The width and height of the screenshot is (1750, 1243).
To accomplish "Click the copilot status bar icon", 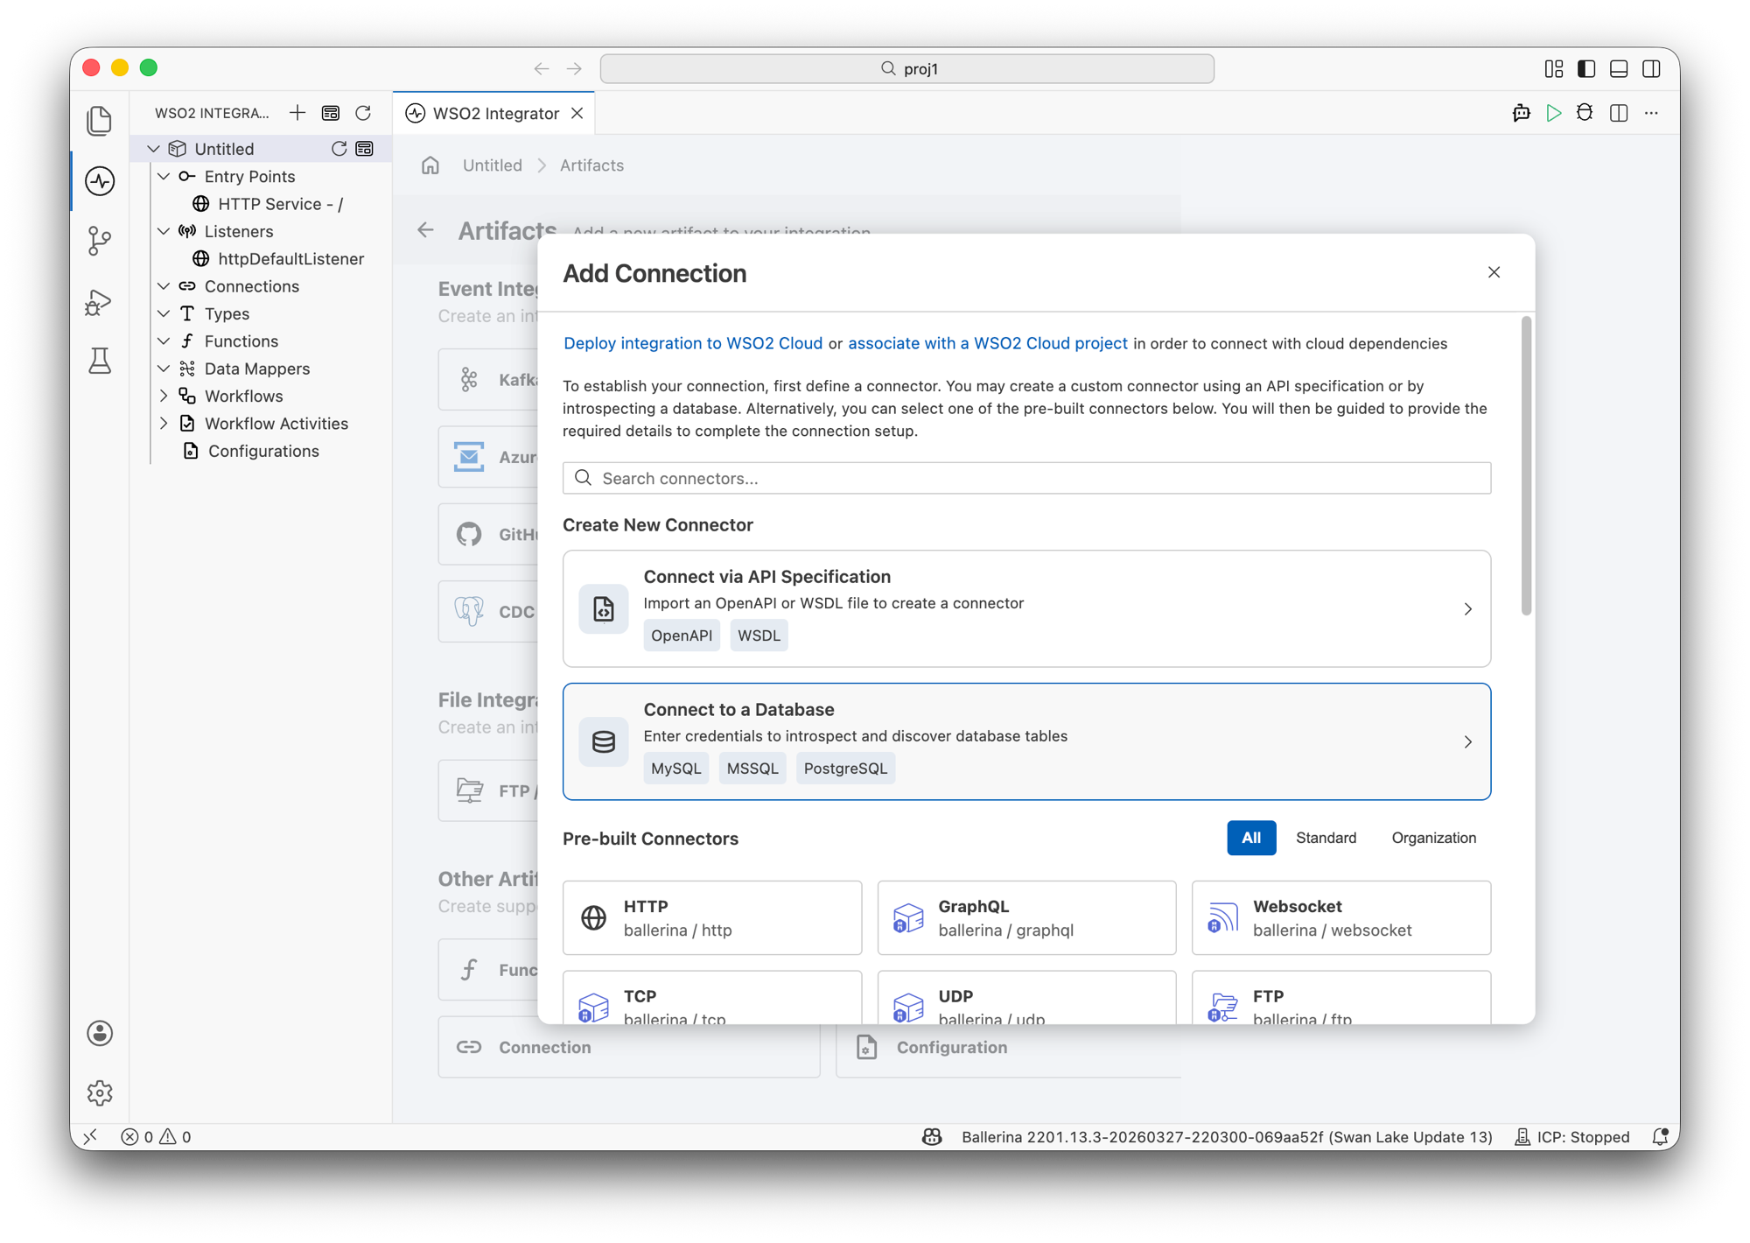I will click(932, 1136).
